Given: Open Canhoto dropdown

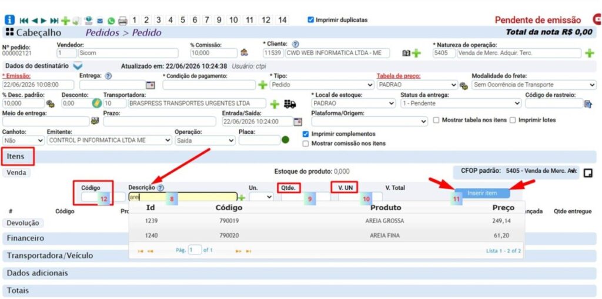Looking at the screenshot, I should [24, 140].
